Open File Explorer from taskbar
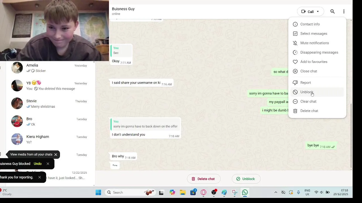Image resolution: width=362 pixels, height=203 pixels. pyautogui.click(x=183, y=193)
